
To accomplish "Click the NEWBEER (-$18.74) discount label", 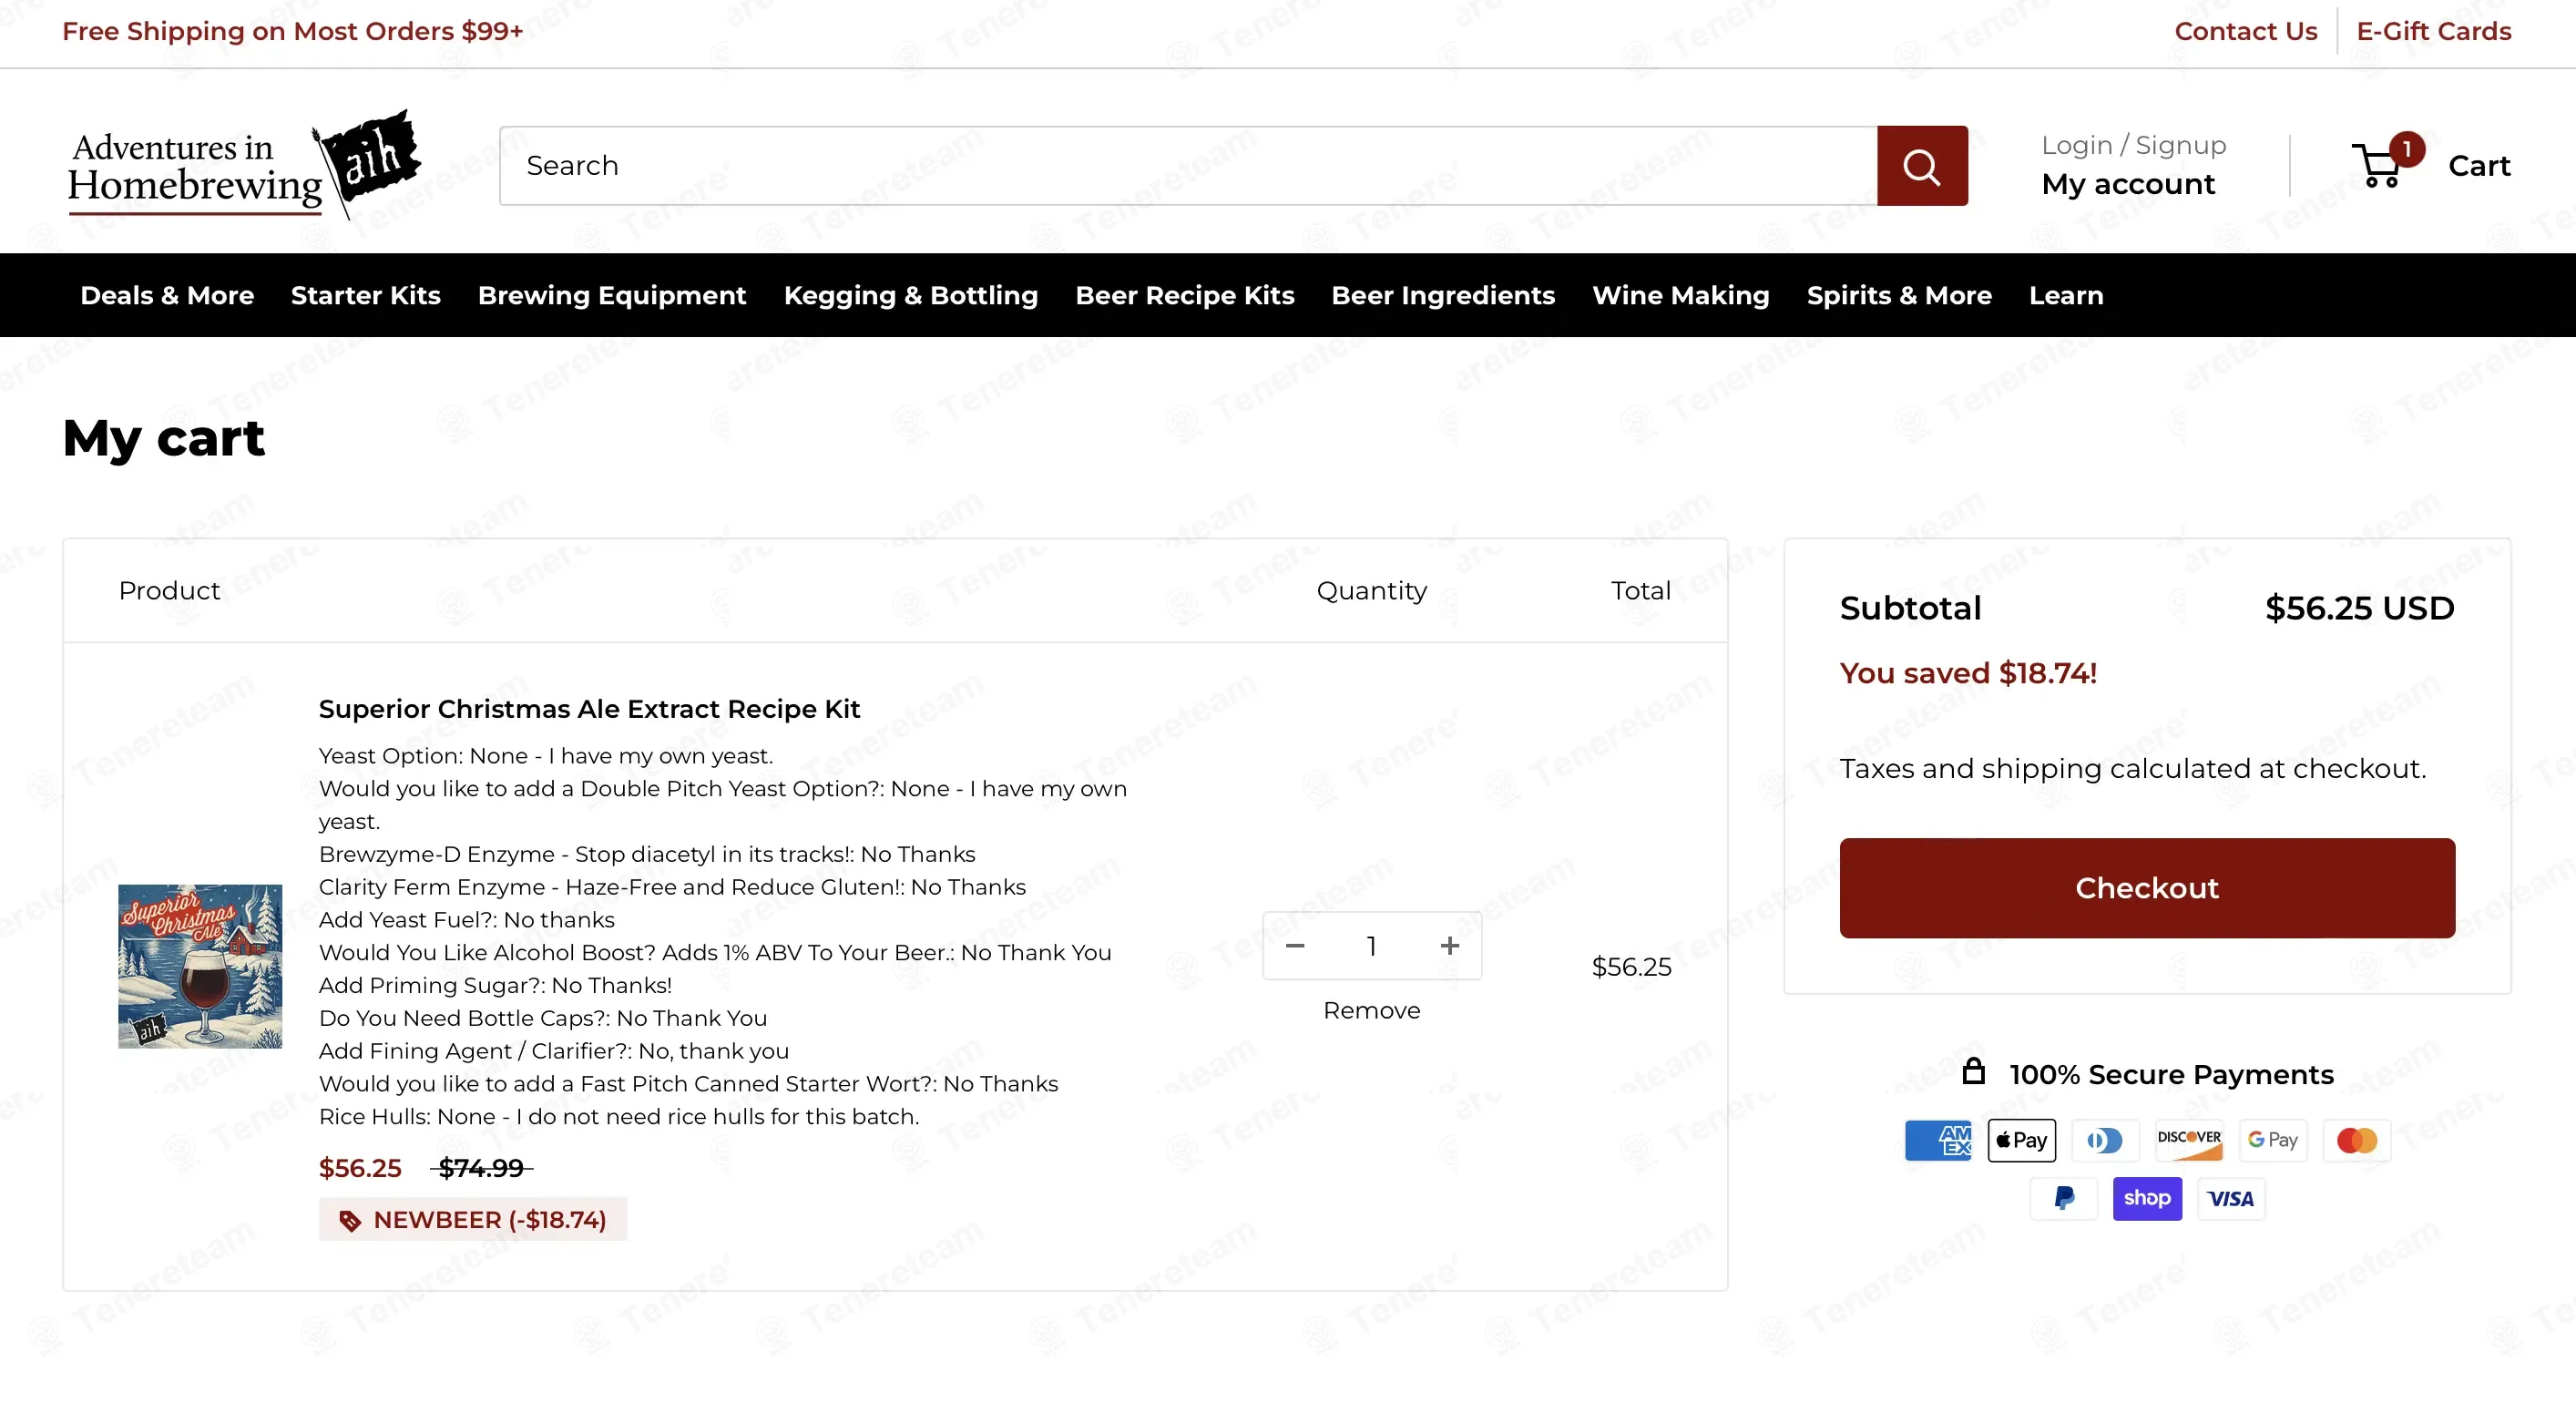I will [473, 1220].
